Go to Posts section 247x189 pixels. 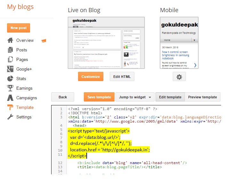pos(21,50)
